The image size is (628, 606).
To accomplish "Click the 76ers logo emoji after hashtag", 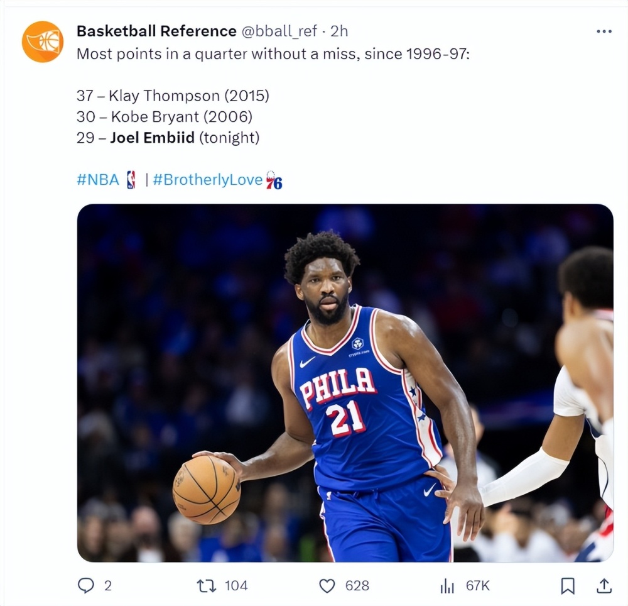I will (274, 180).
